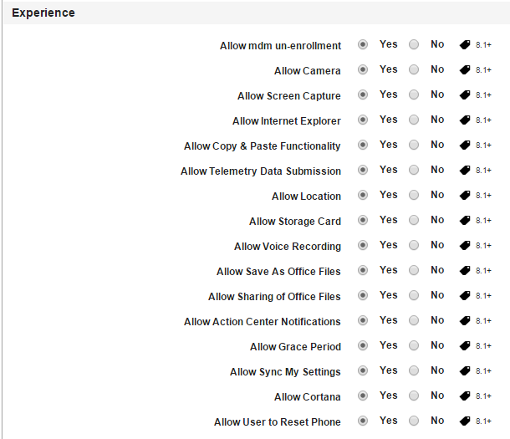
Task: Click the tag icon beside Allow Cortana
Action: tap(465, 396)
